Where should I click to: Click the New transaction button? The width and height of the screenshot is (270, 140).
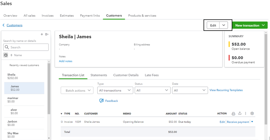250,25
